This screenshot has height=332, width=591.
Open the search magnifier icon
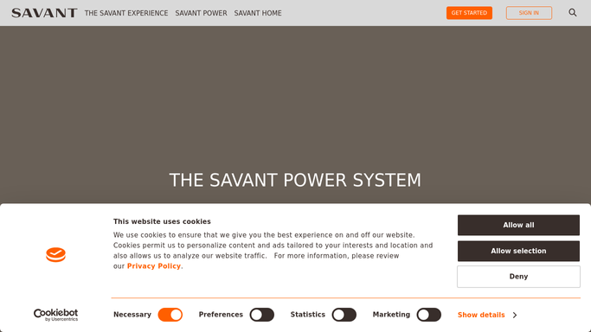coord(573,13)
